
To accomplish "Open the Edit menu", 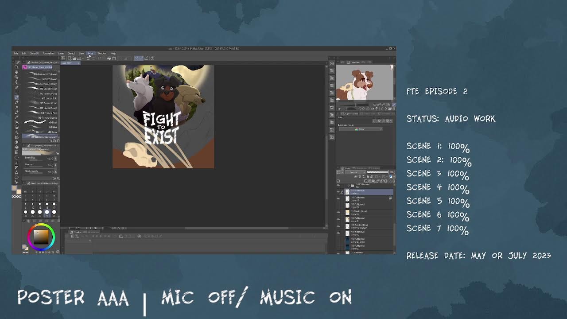I will point(24,53).
